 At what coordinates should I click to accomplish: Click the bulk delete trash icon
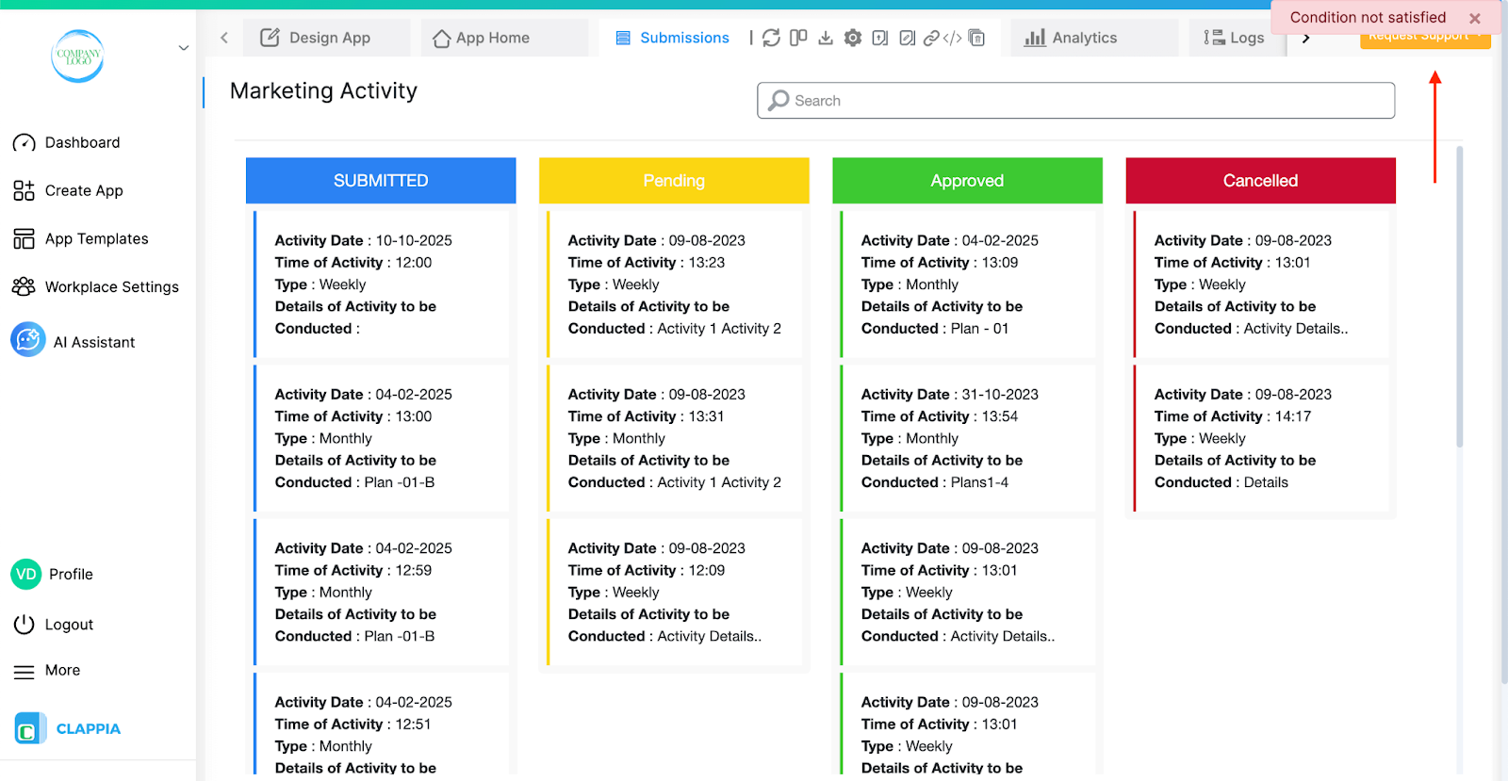pyautogui.click(x=976, y=38)
